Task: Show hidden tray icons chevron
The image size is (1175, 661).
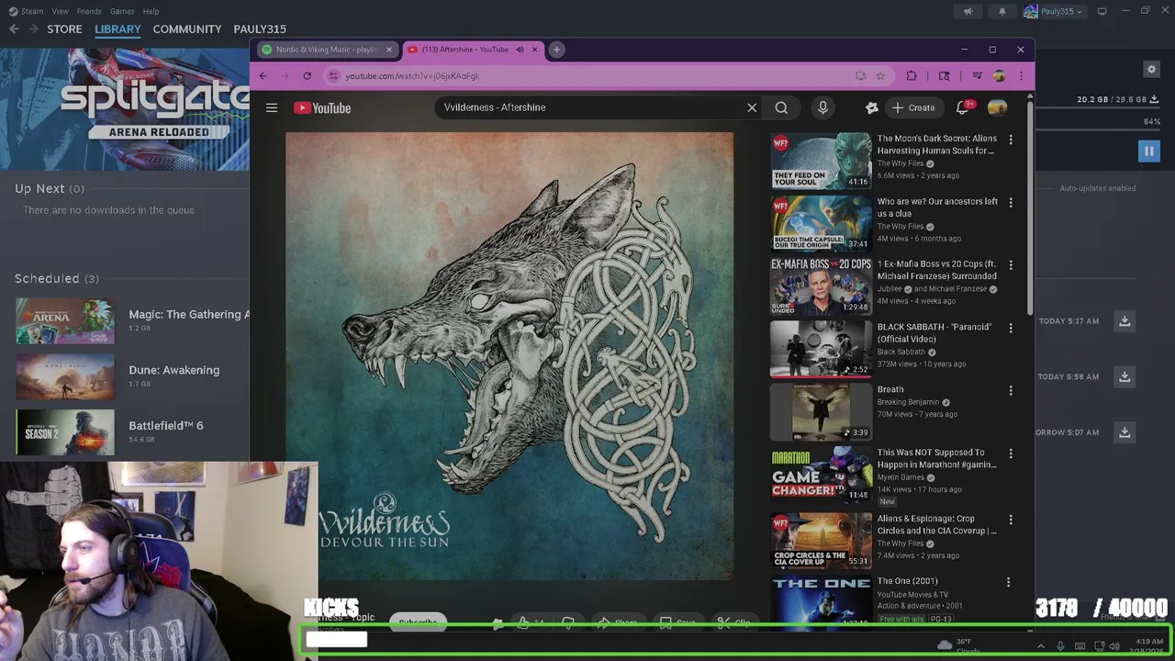Action: (1040, 646)
